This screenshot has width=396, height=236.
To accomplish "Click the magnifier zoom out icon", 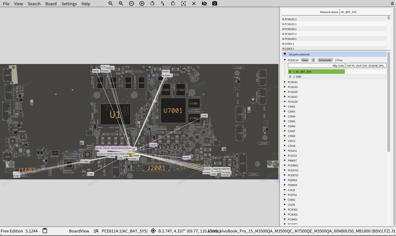I will [x=110, y=3].
